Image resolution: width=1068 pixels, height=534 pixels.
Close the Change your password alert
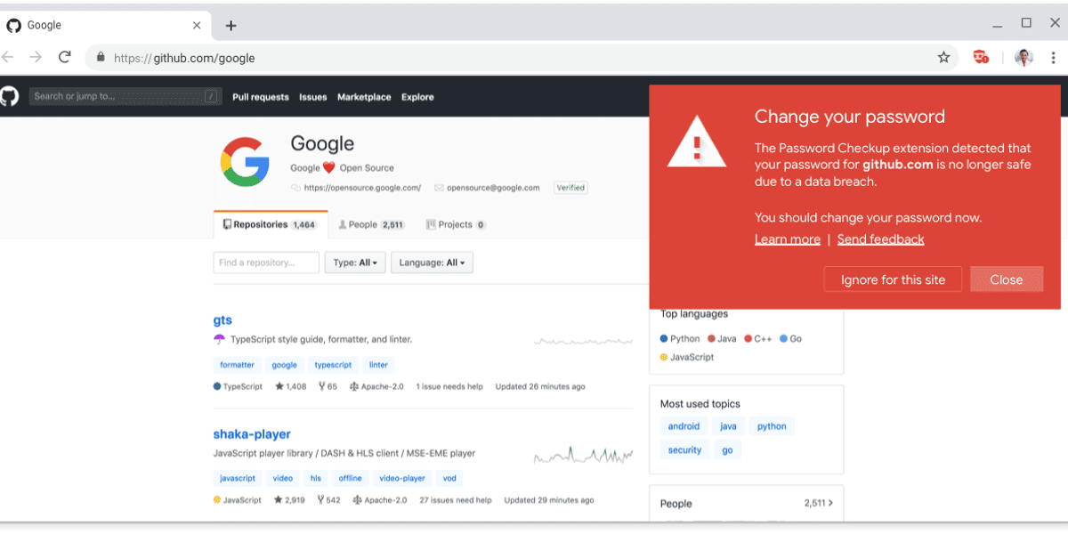(x=1007, y=279)
